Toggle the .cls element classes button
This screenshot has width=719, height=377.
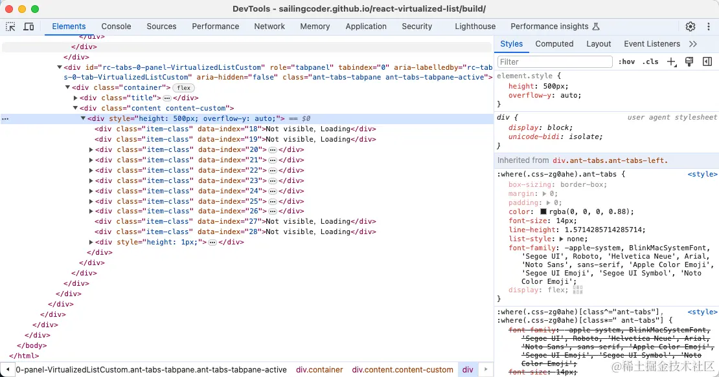coord(650,62)
